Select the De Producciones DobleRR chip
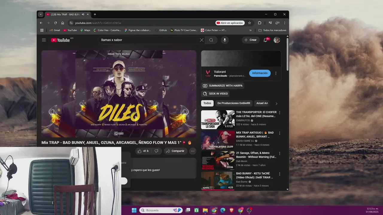Viewport: 383px width, 215px height. pos(234,103)
